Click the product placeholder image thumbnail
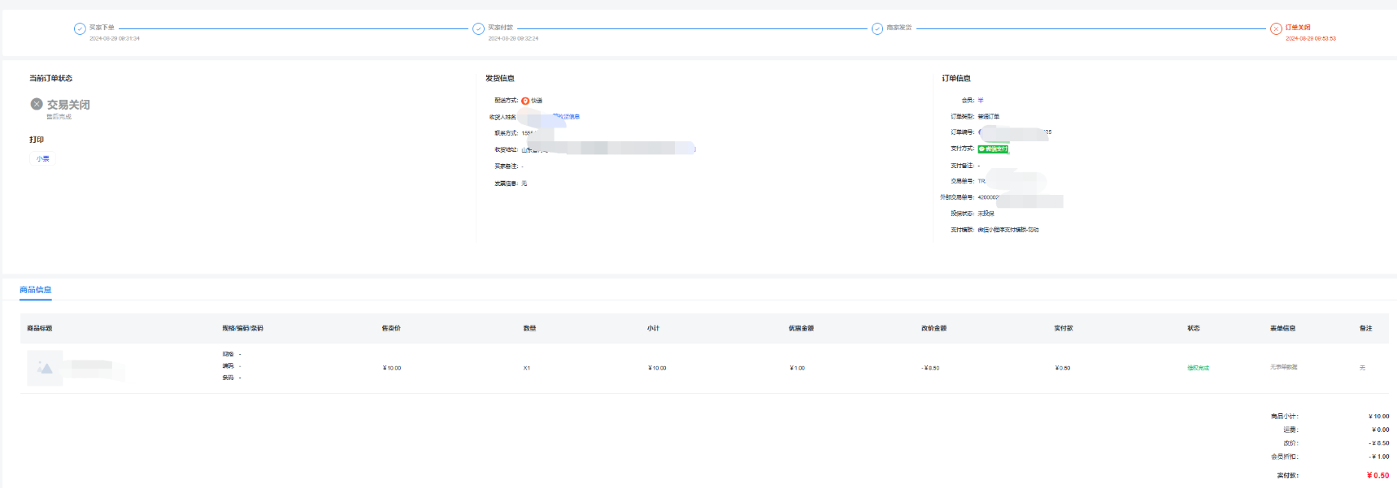The height and width of the screenshot is (488, 1397). [x=45, y=368]
